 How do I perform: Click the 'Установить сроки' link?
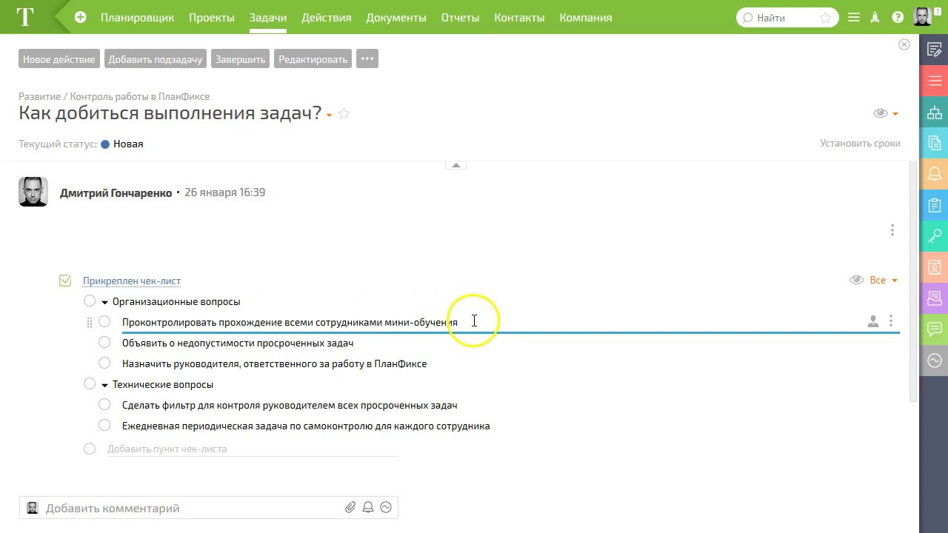(860, 143)
